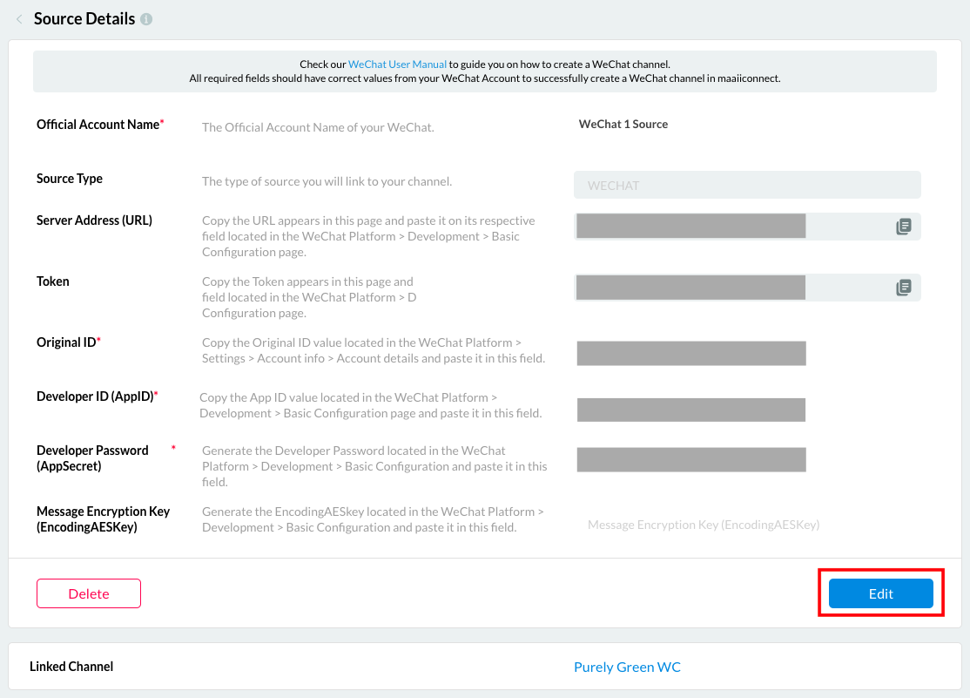Copy the Server Address URL with copy icon

(903, 227)
